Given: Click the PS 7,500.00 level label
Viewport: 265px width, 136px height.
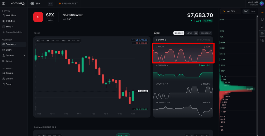Looking at the screenshot, I should point(140,109).
